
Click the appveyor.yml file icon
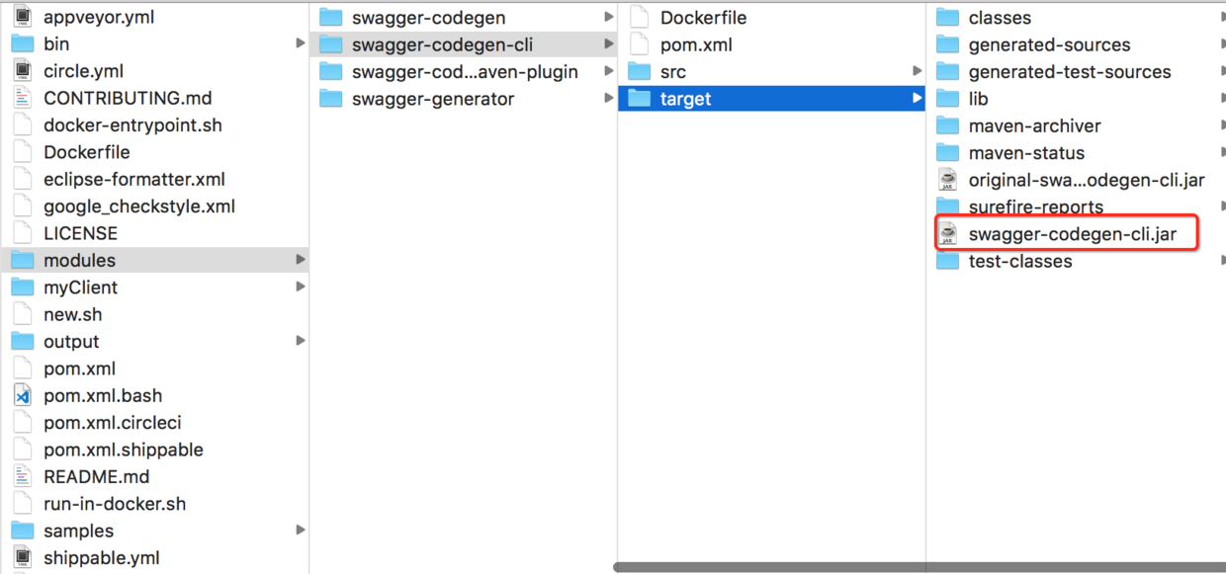click(x=23, y=17)
